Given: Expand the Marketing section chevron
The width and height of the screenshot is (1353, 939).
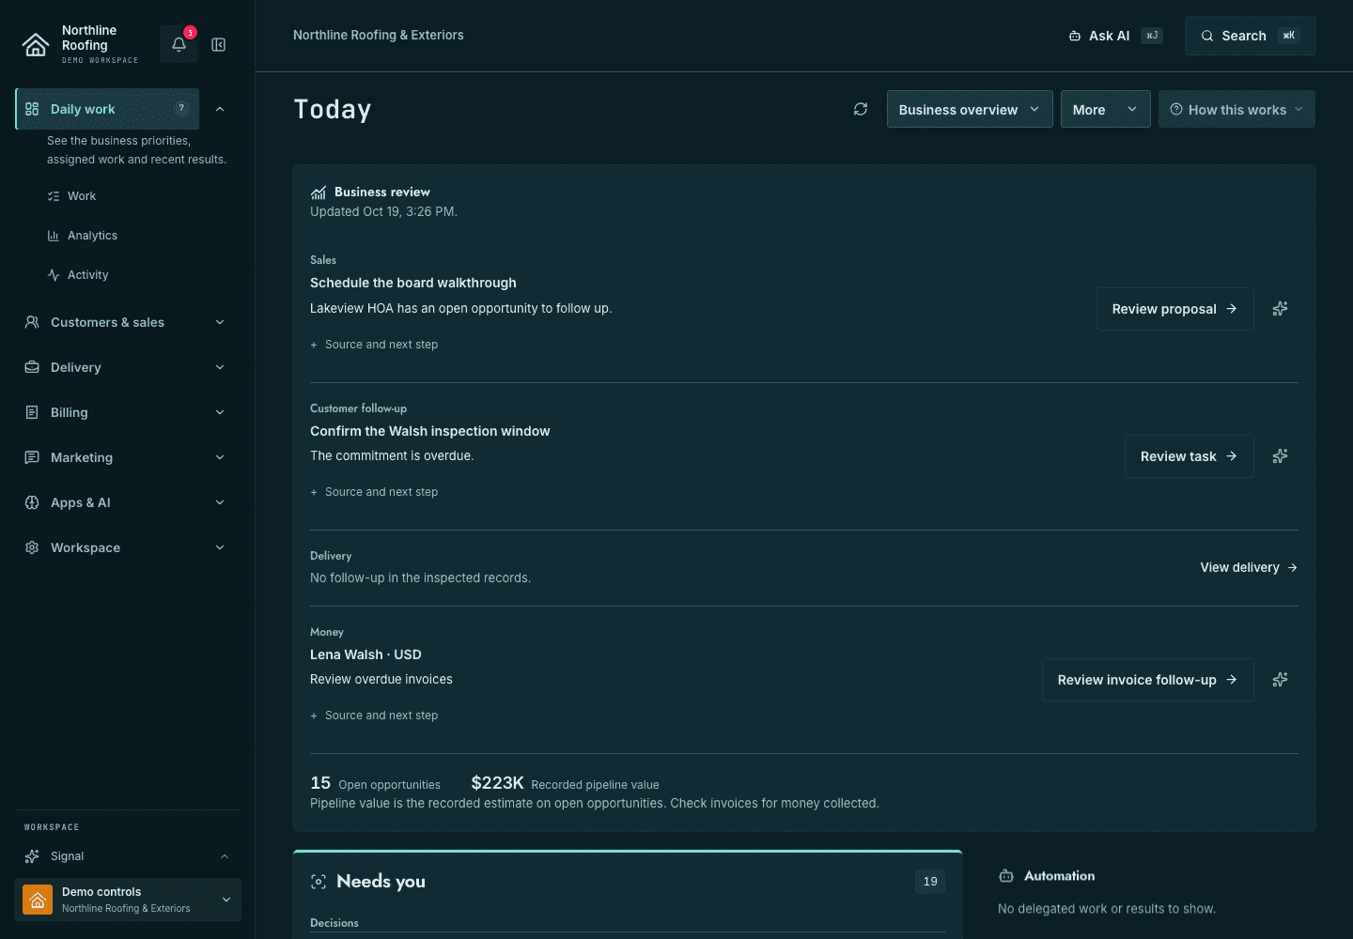Looking at the screenshot, I should point(220,457).
